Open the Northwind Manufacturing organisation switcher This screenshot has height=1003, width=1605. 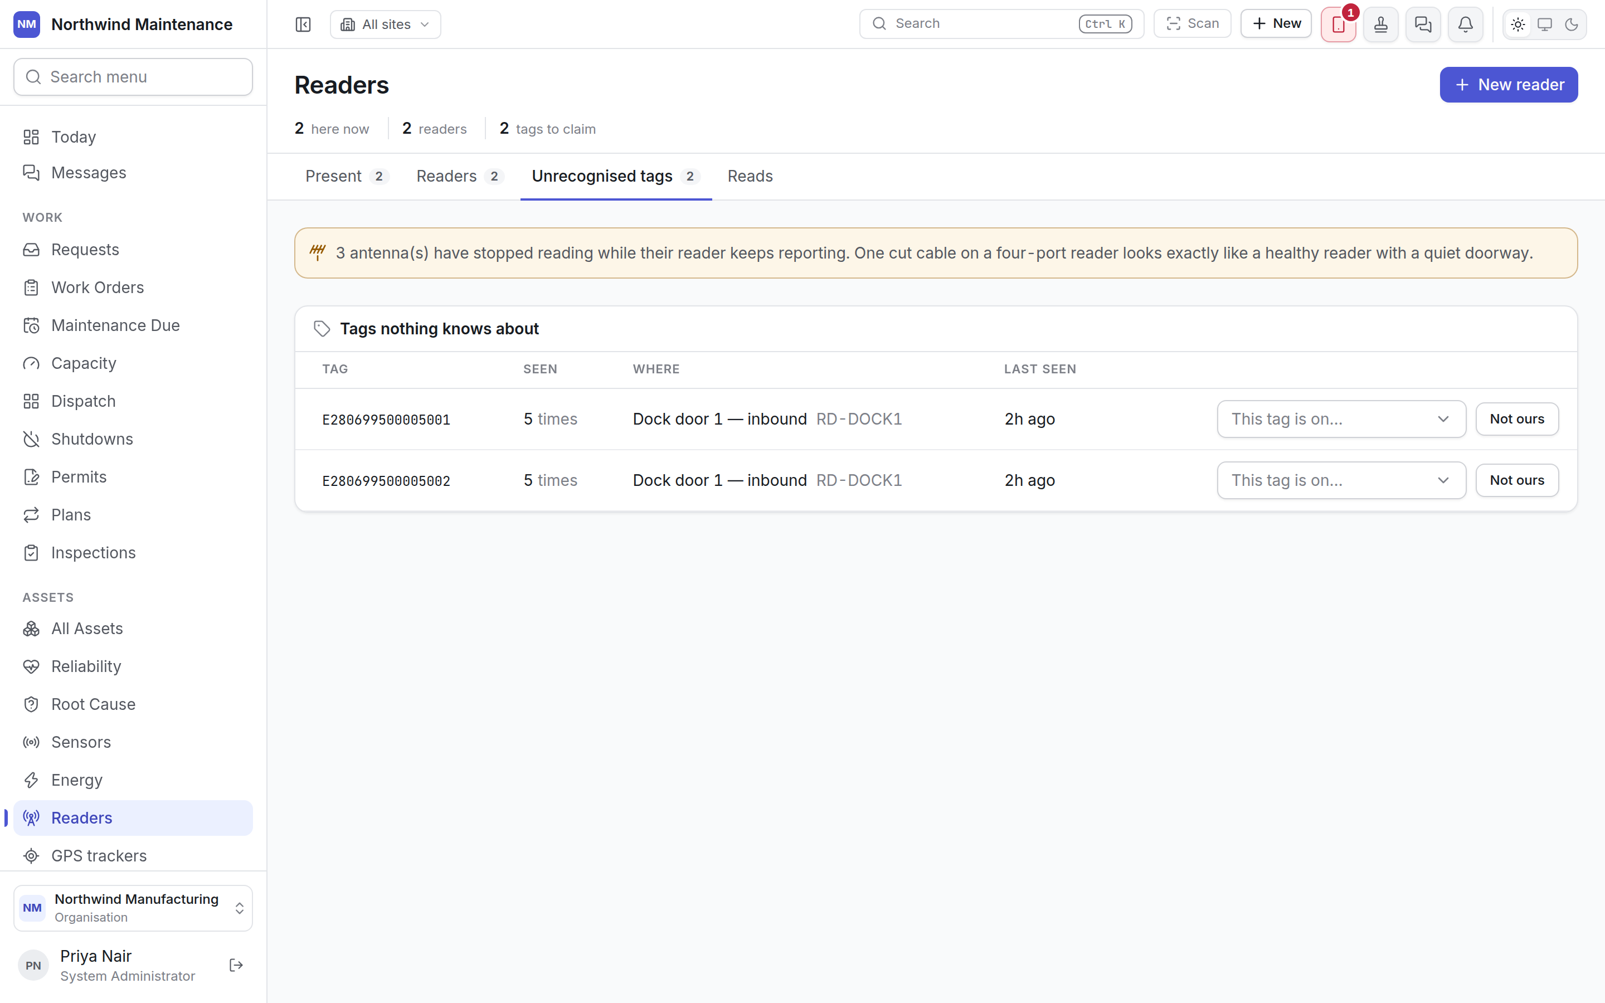[133, 908]
